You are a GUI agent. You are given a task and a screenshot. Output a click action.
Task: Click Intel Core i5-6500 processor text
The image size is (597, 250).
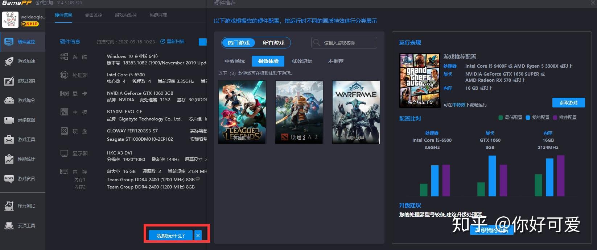pos(126,75)
